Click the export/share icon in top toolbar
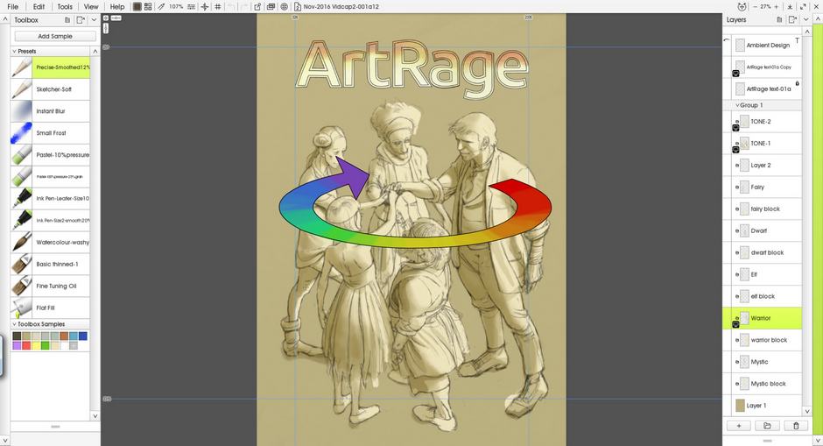 [257, 7]
